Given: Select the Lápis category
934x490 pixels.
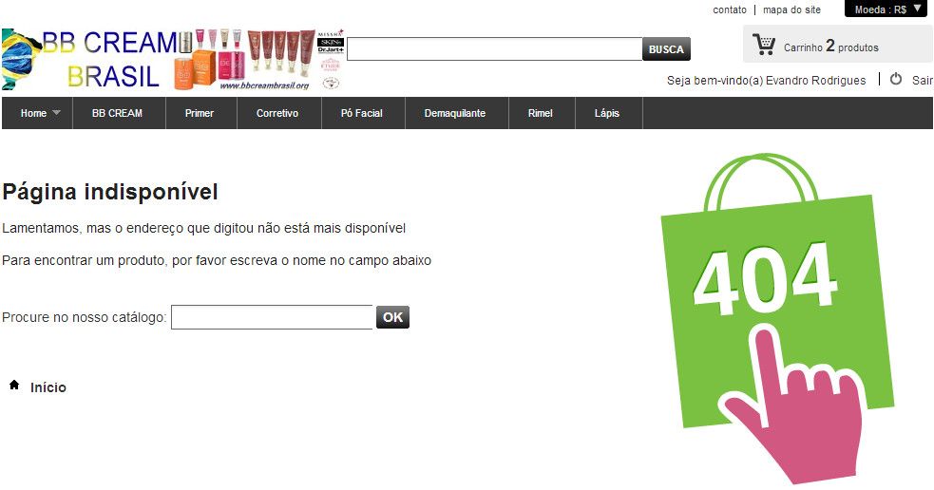Looking at the screenshot, I should tap(607, 113).
